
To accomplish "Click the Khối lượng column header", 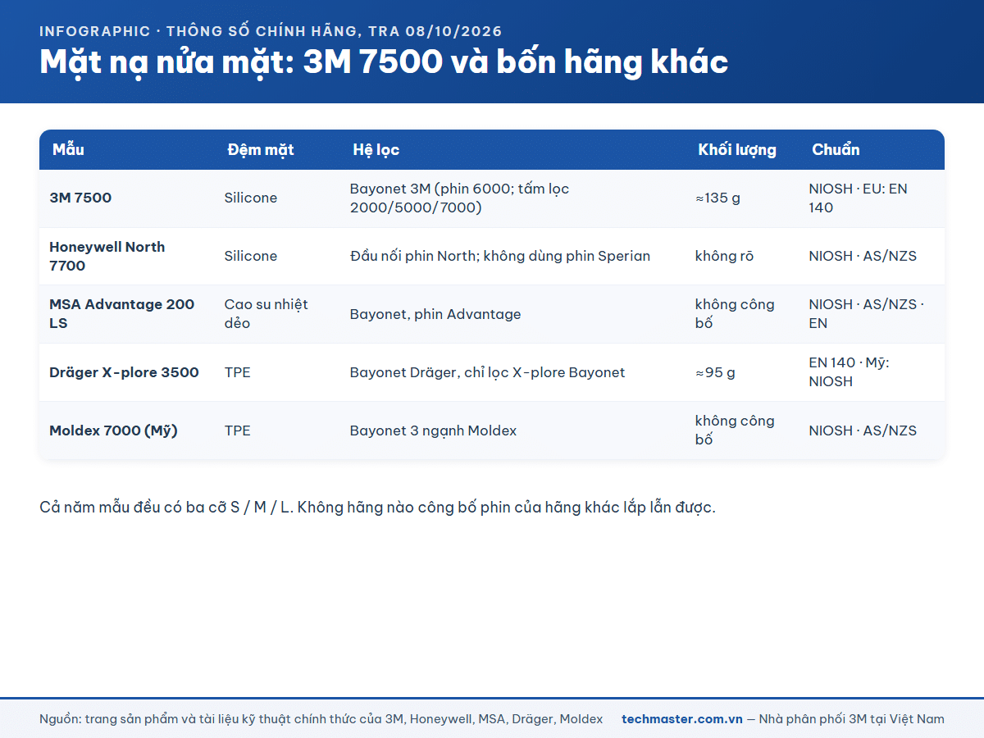I will [737, 150].
